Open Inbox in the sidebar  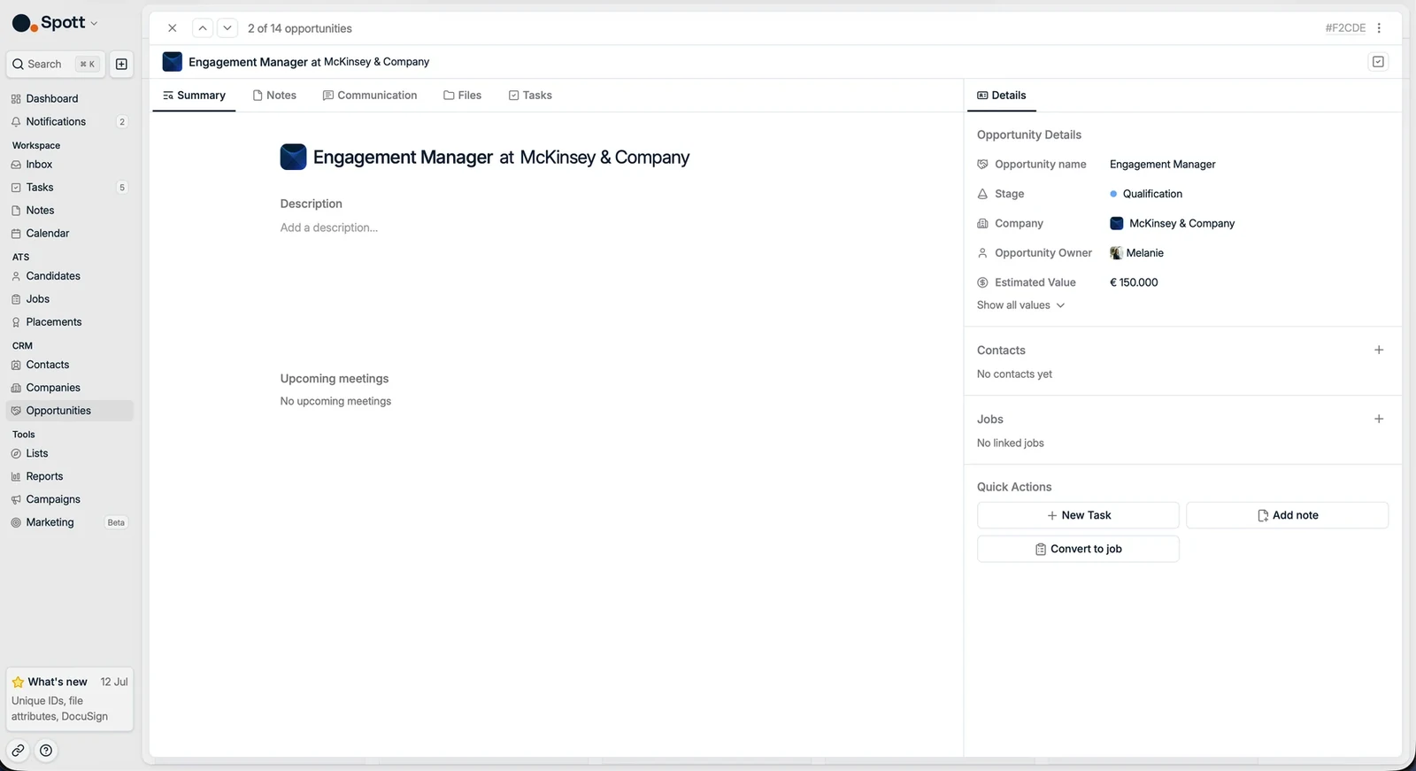[70, 165]
